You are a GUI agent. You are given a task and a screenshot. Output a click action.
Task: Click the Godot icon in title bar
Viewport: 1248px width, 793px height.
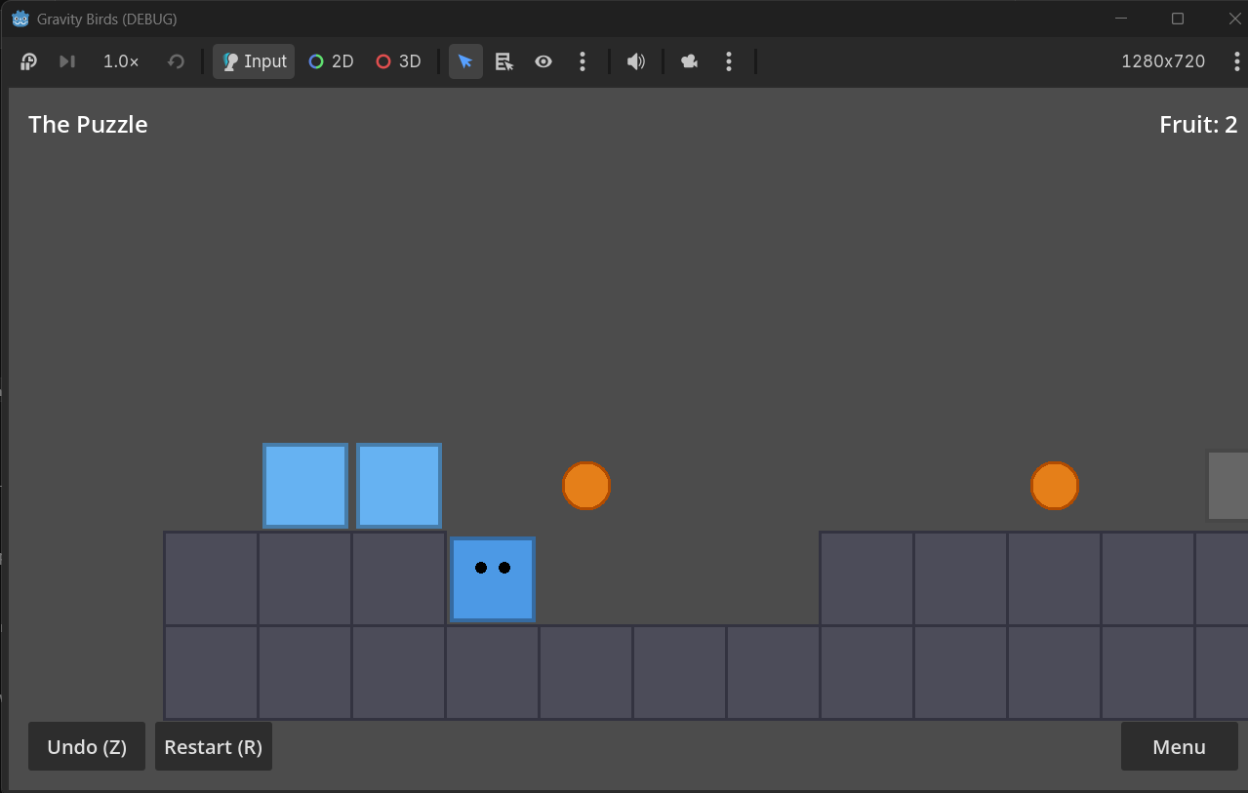20,19
